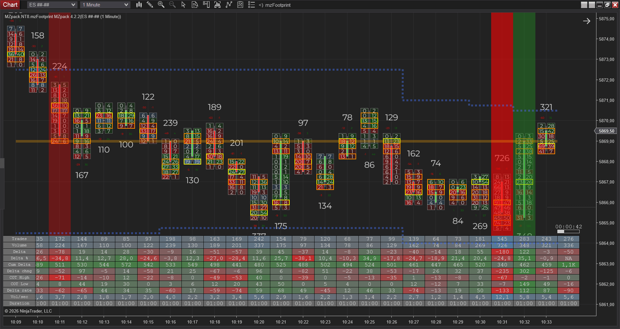Click the second gray link button

pyautogui.click(x=592, y=5)
